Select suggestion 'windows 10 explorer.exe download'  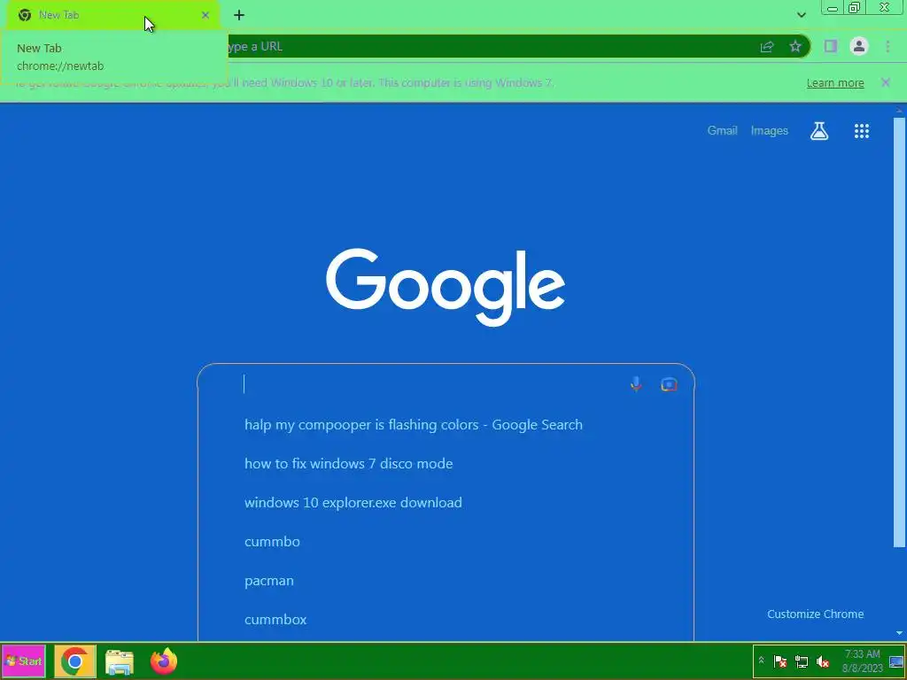pos(446,503)
